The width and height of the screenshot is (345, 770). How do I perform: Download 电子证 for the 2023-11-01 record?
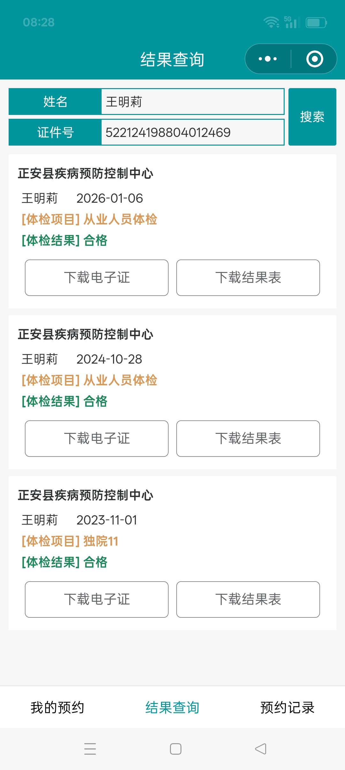[97, 600]
